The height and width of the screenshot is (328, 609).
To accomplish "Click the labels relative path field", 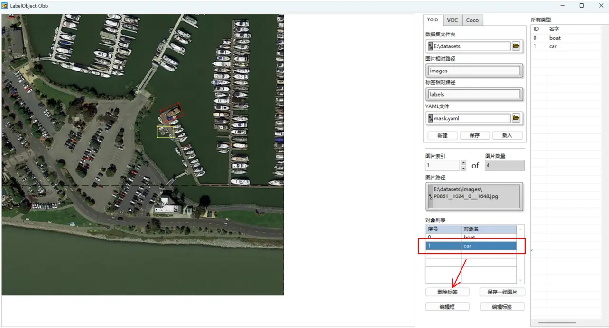I will (x=474, y=95).
